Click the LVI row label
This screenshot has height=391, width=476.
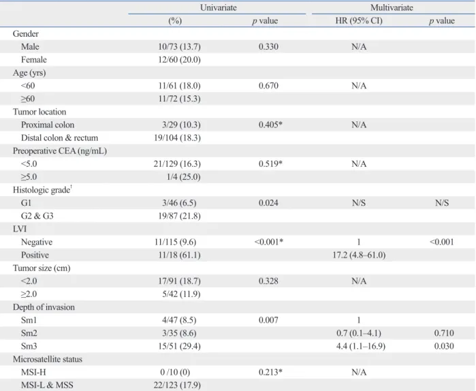tap(20, 229)
